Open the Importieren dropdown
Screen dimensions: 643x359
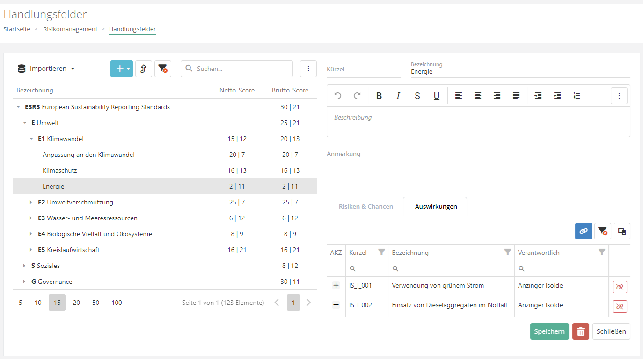coord(46,69)
